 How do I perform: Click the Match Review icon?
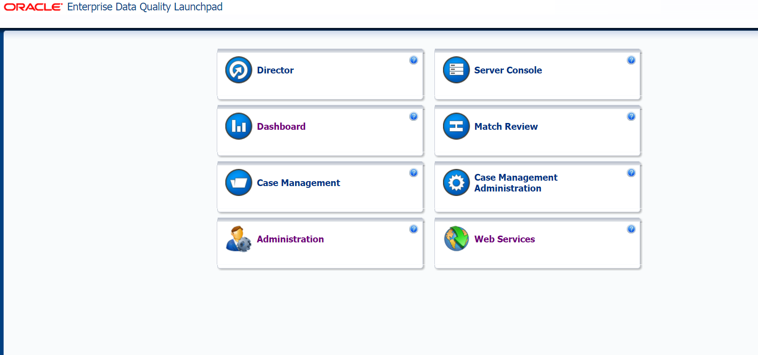point(457,126)
